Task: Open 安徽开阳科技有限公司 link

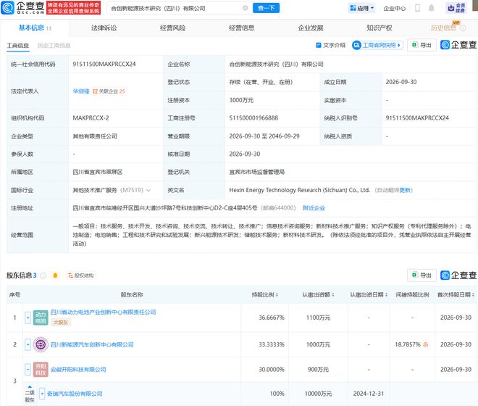Action: pos(78,370)
